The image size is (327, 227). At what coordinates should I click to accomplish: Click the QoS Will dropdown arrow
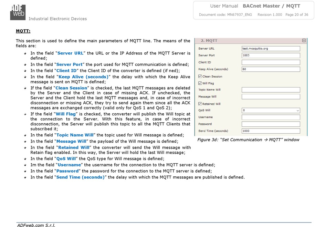coord(298,111)
